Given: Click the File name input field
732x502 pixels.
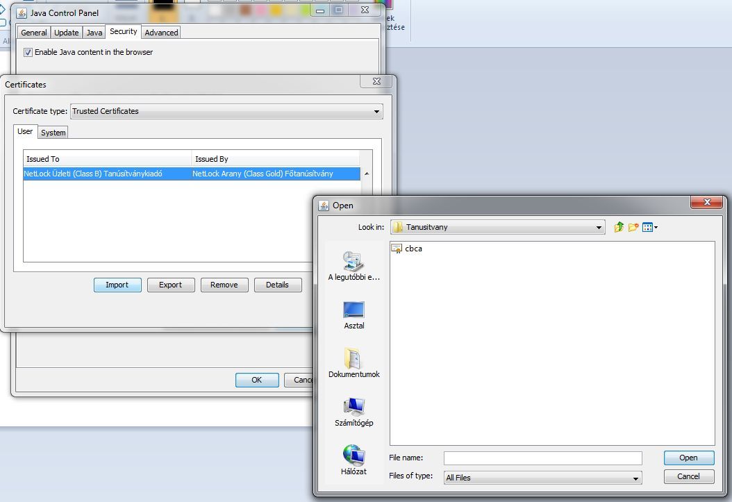Looking at the screenshot, I should (543, 458).
